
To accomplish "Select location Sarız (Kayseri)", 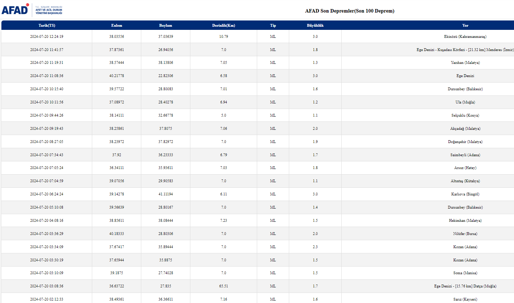I will (465, 299).
